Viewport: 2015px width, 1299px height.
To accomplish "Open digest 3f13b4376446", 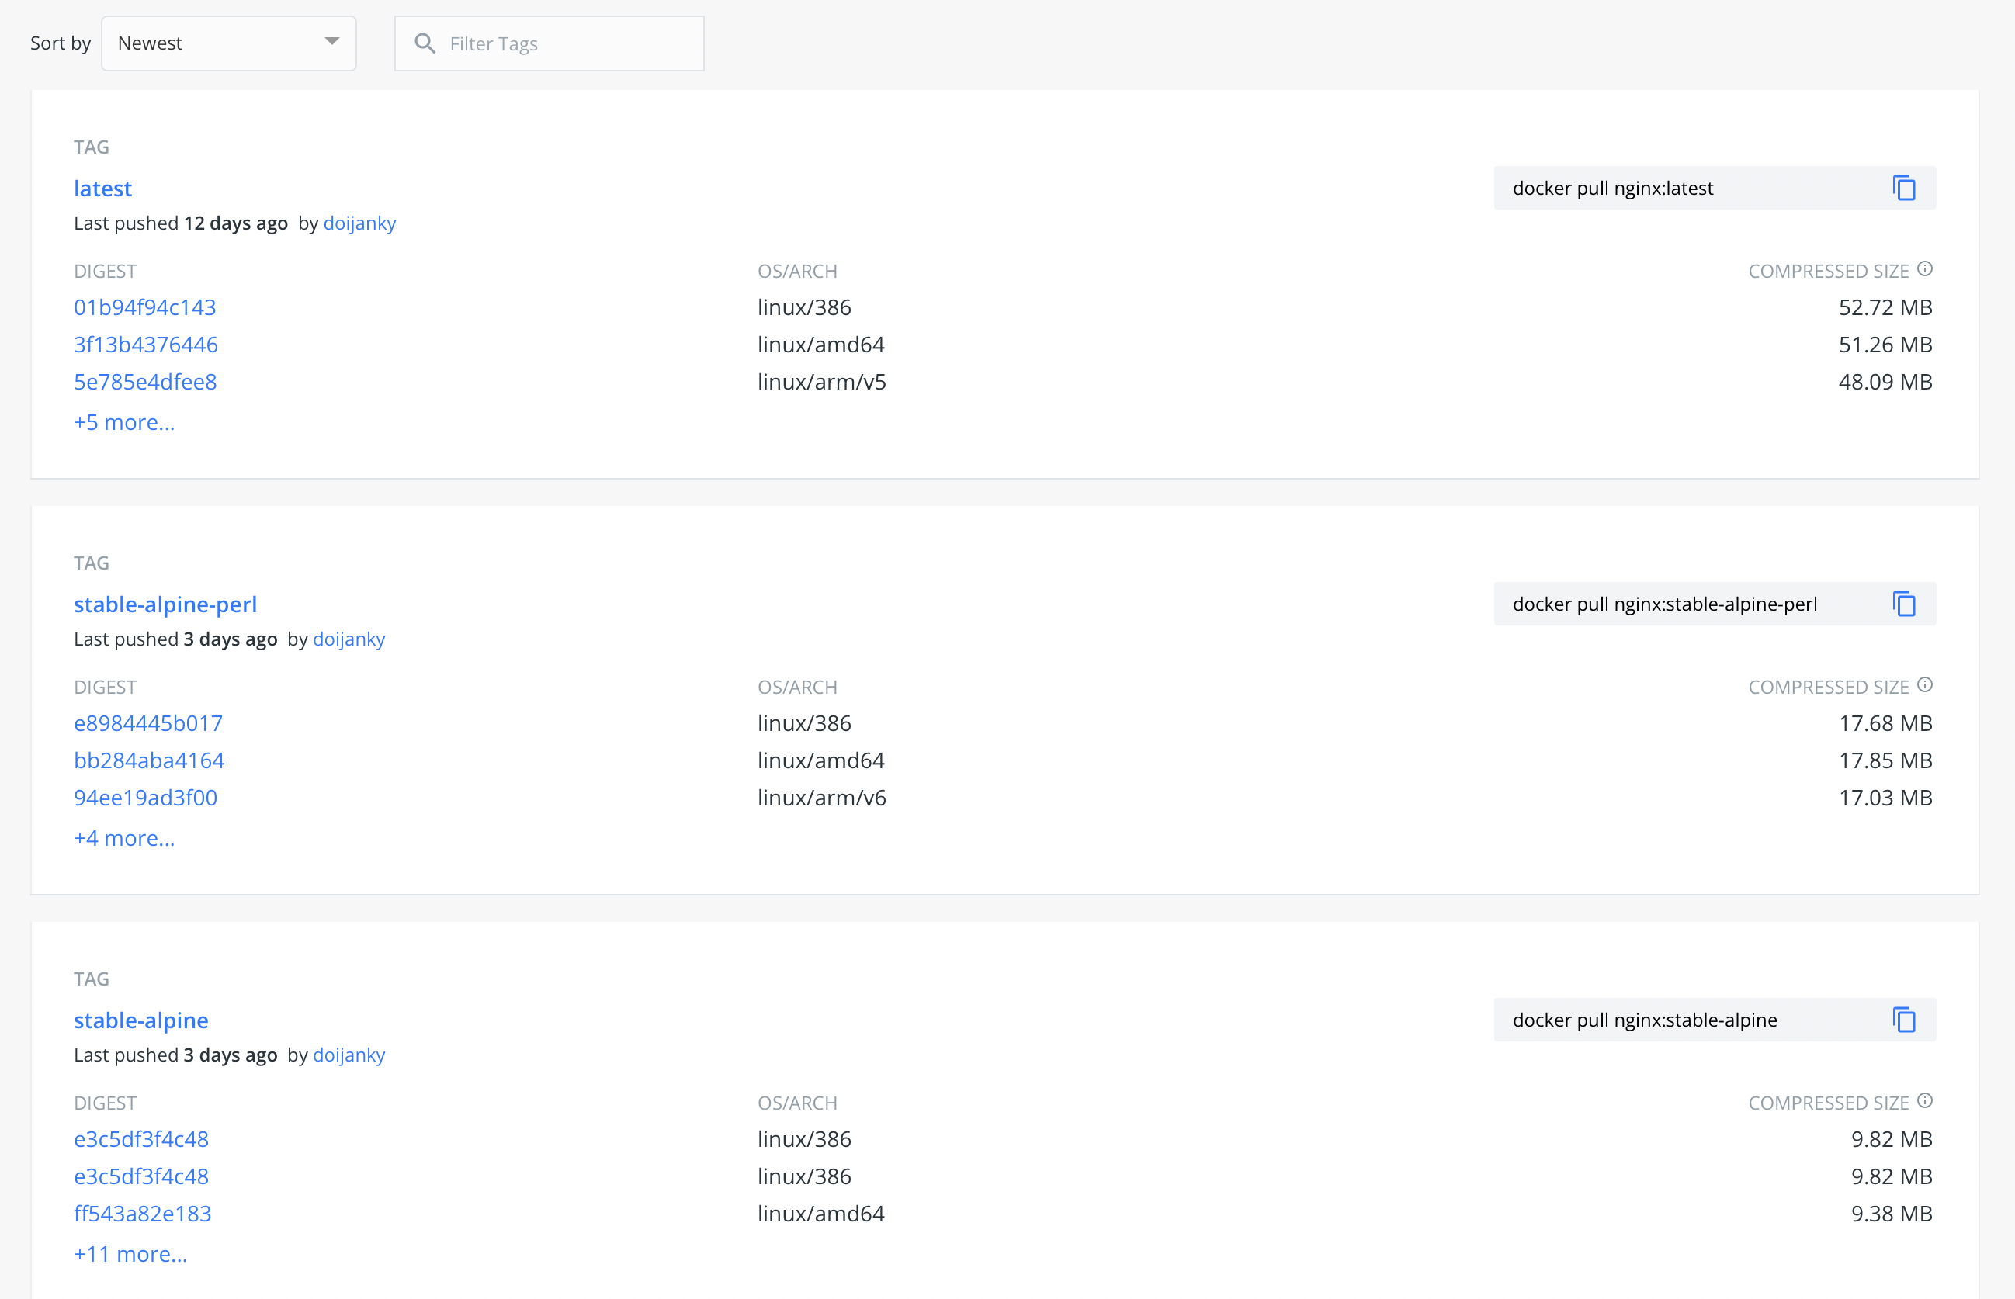I will coord(146,345).
